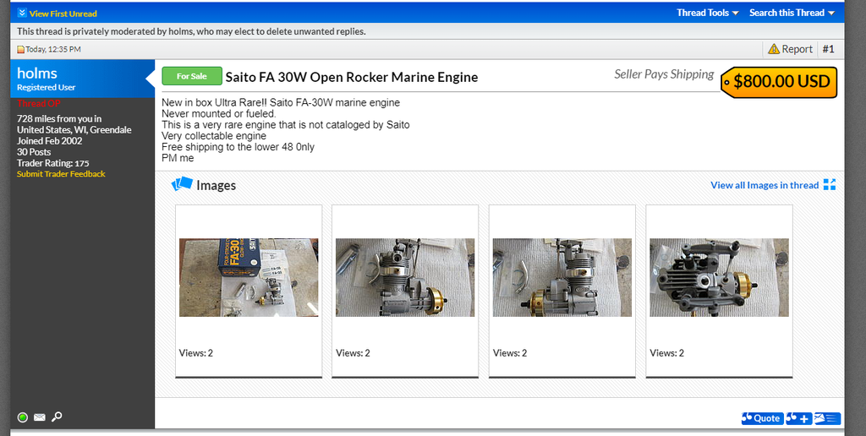This screenshot has height=436, width=866.
Task: Click the image gallery expand icon
Action: click(x=829, y=185)
